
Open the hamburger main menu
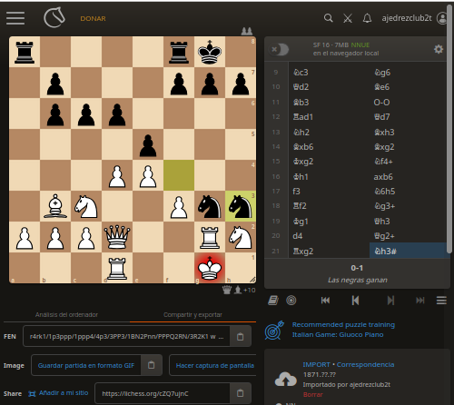(x=15, y=18)
